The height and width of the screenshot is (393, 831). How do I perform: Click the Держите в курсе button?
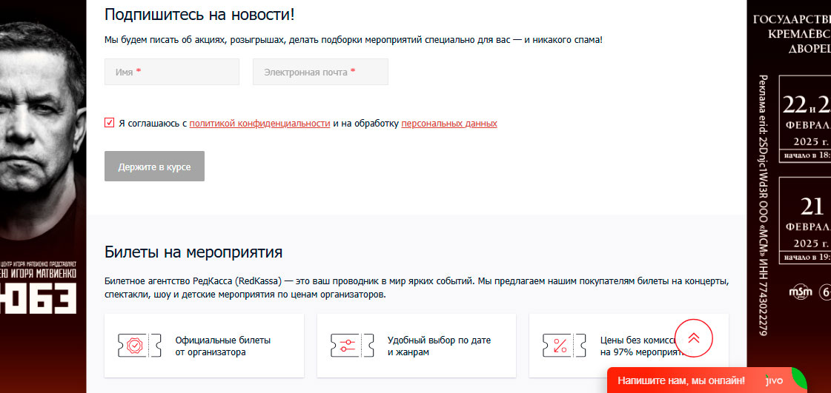(154, 167)
